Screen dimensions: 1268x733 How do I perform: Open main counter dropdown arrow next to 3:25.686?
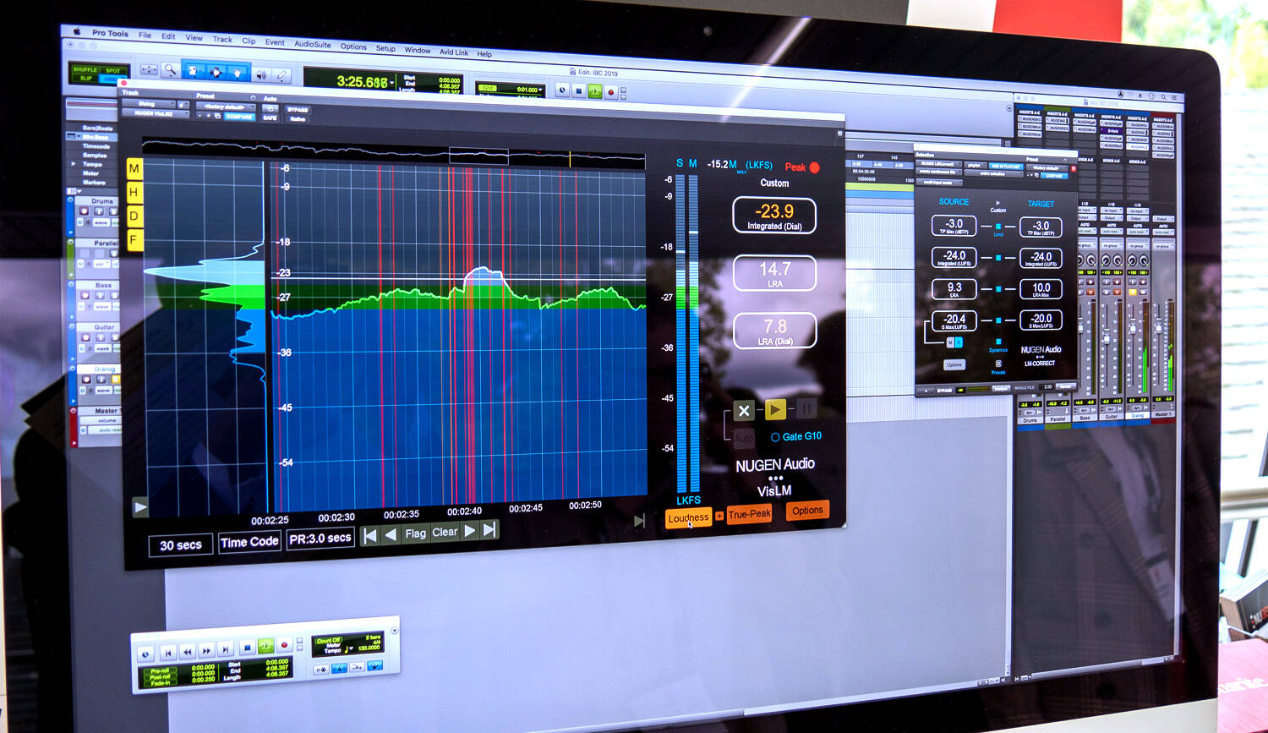pyautogui.click(x=392, y=82)
